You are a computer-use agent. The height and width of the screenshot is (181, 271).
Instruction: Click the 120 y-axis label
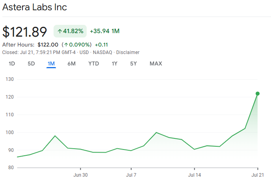point(9,97)
